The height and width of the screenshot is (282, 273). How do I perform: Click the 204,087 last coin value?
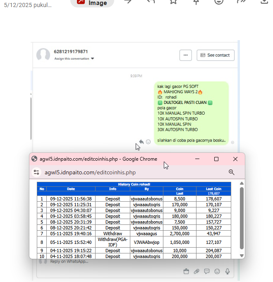pos(213,251)
